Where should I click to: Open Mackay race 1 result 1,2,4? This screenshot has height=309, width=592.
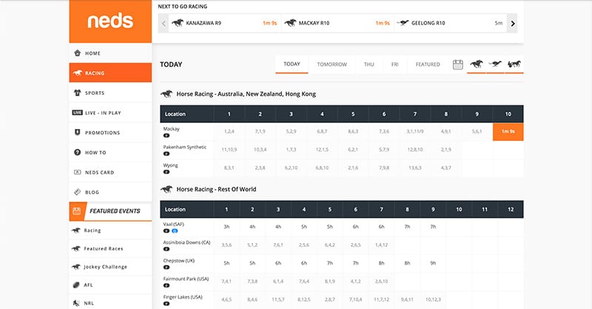pyautogui.click(x=229, y=132)
